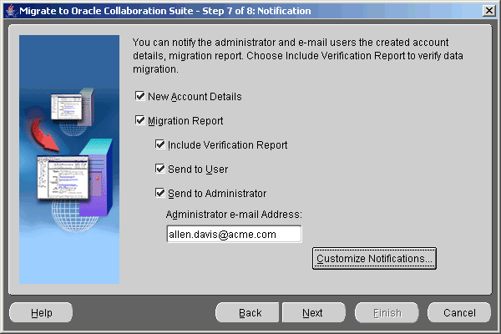This screenshot has height=334, width=501.
Task: Click the Administrator e-mail Address field
Action: 234,235
